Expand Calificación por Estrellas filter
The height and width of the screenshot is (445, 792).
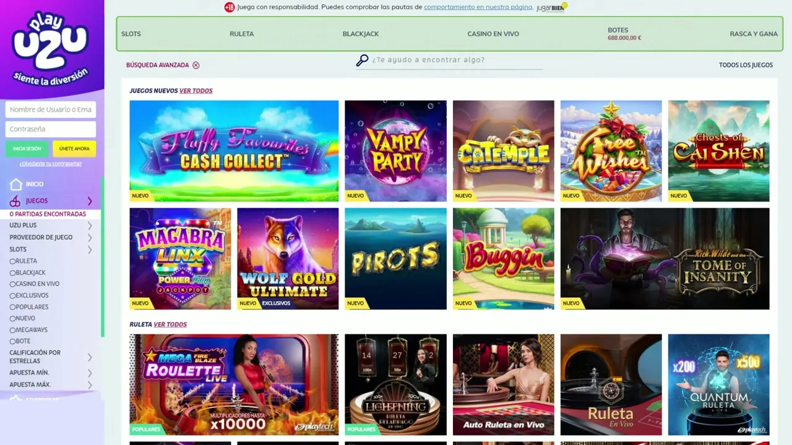click(x=90, y=357)
